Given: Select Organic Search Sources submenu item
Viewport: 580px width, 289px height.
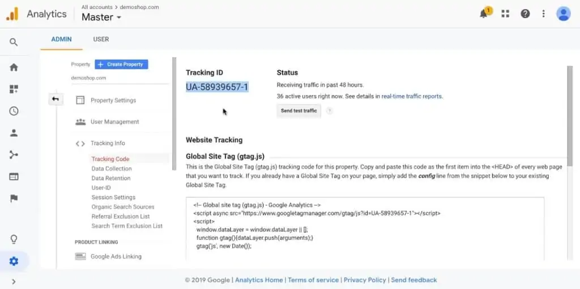Looking at the screenshot, I should [123, 207].
